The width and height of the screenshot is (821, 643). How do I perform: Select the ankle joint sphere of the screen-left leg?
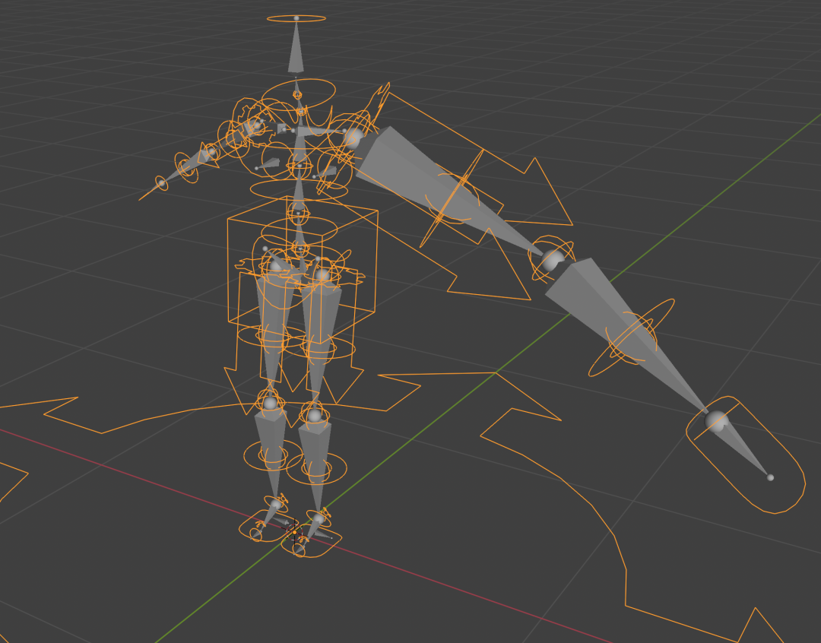(275, 505)
